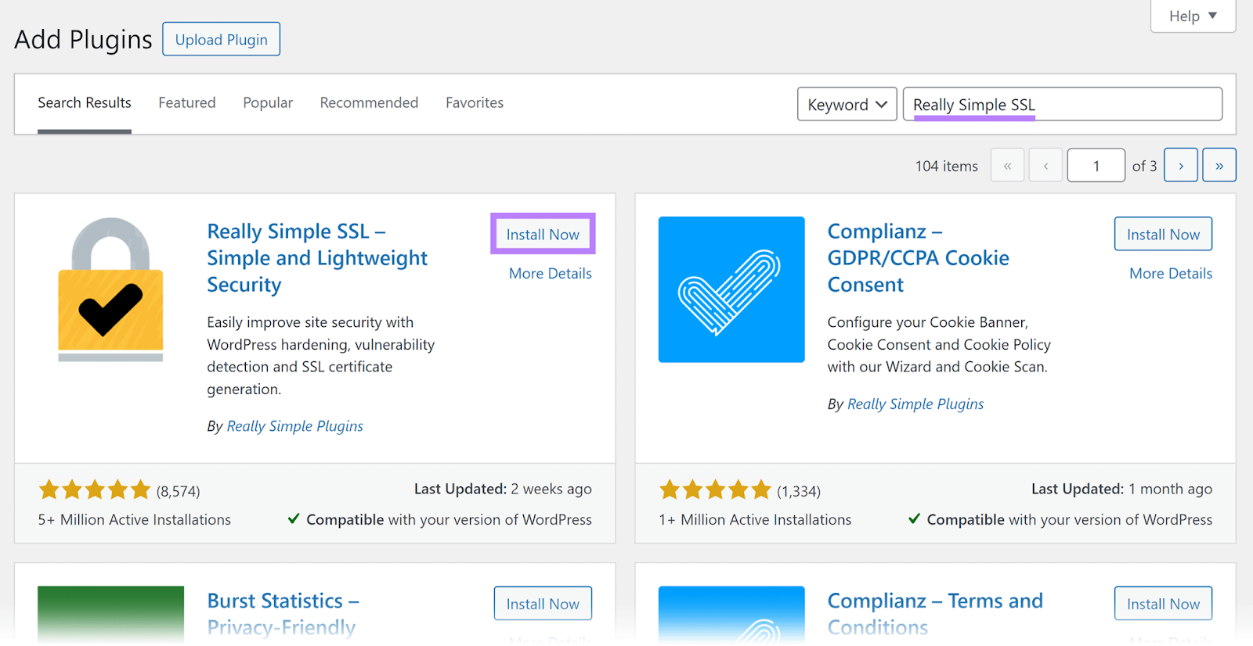Switch to the Search Results tab
Screen dimensions: 1253x646
pos(85,102)
